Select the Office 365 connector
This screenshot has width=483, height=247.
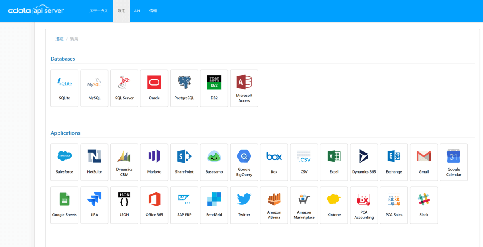[154, 205]
